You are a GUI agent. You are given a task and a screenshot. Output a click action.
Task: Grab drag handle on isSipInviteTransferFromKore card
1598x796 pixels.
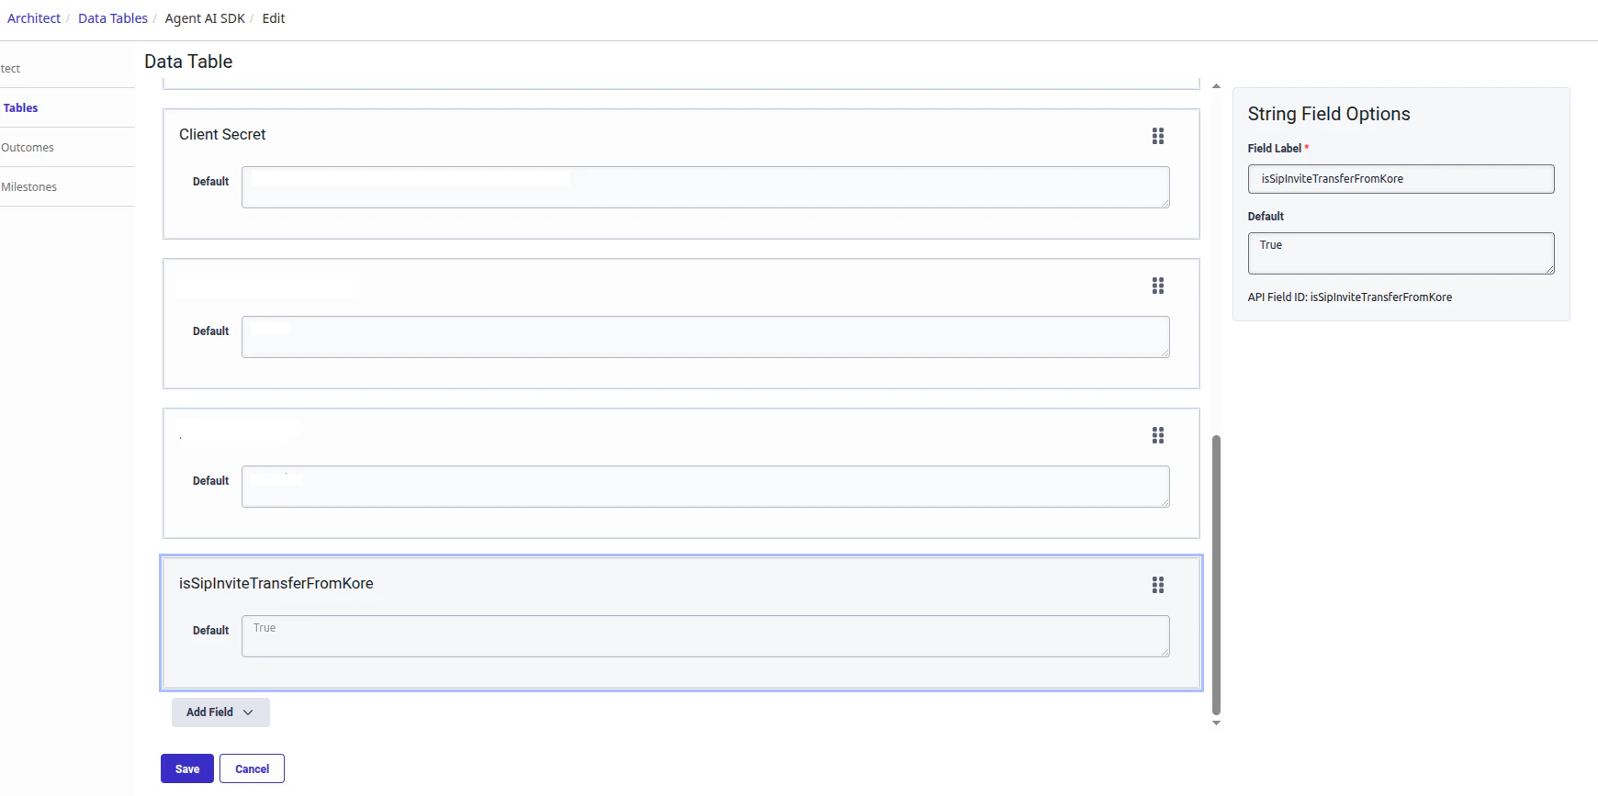click(x=1158, y=585)
